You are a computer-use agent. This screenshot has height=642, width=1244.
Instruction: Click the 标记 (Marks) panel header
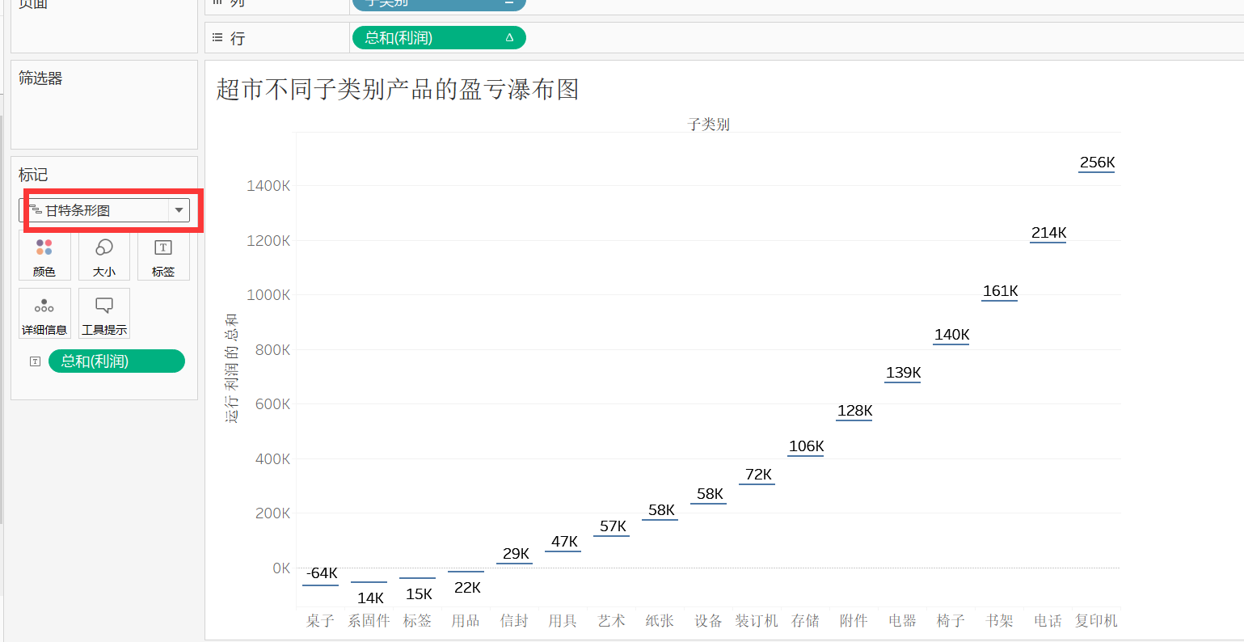point(34,174)
